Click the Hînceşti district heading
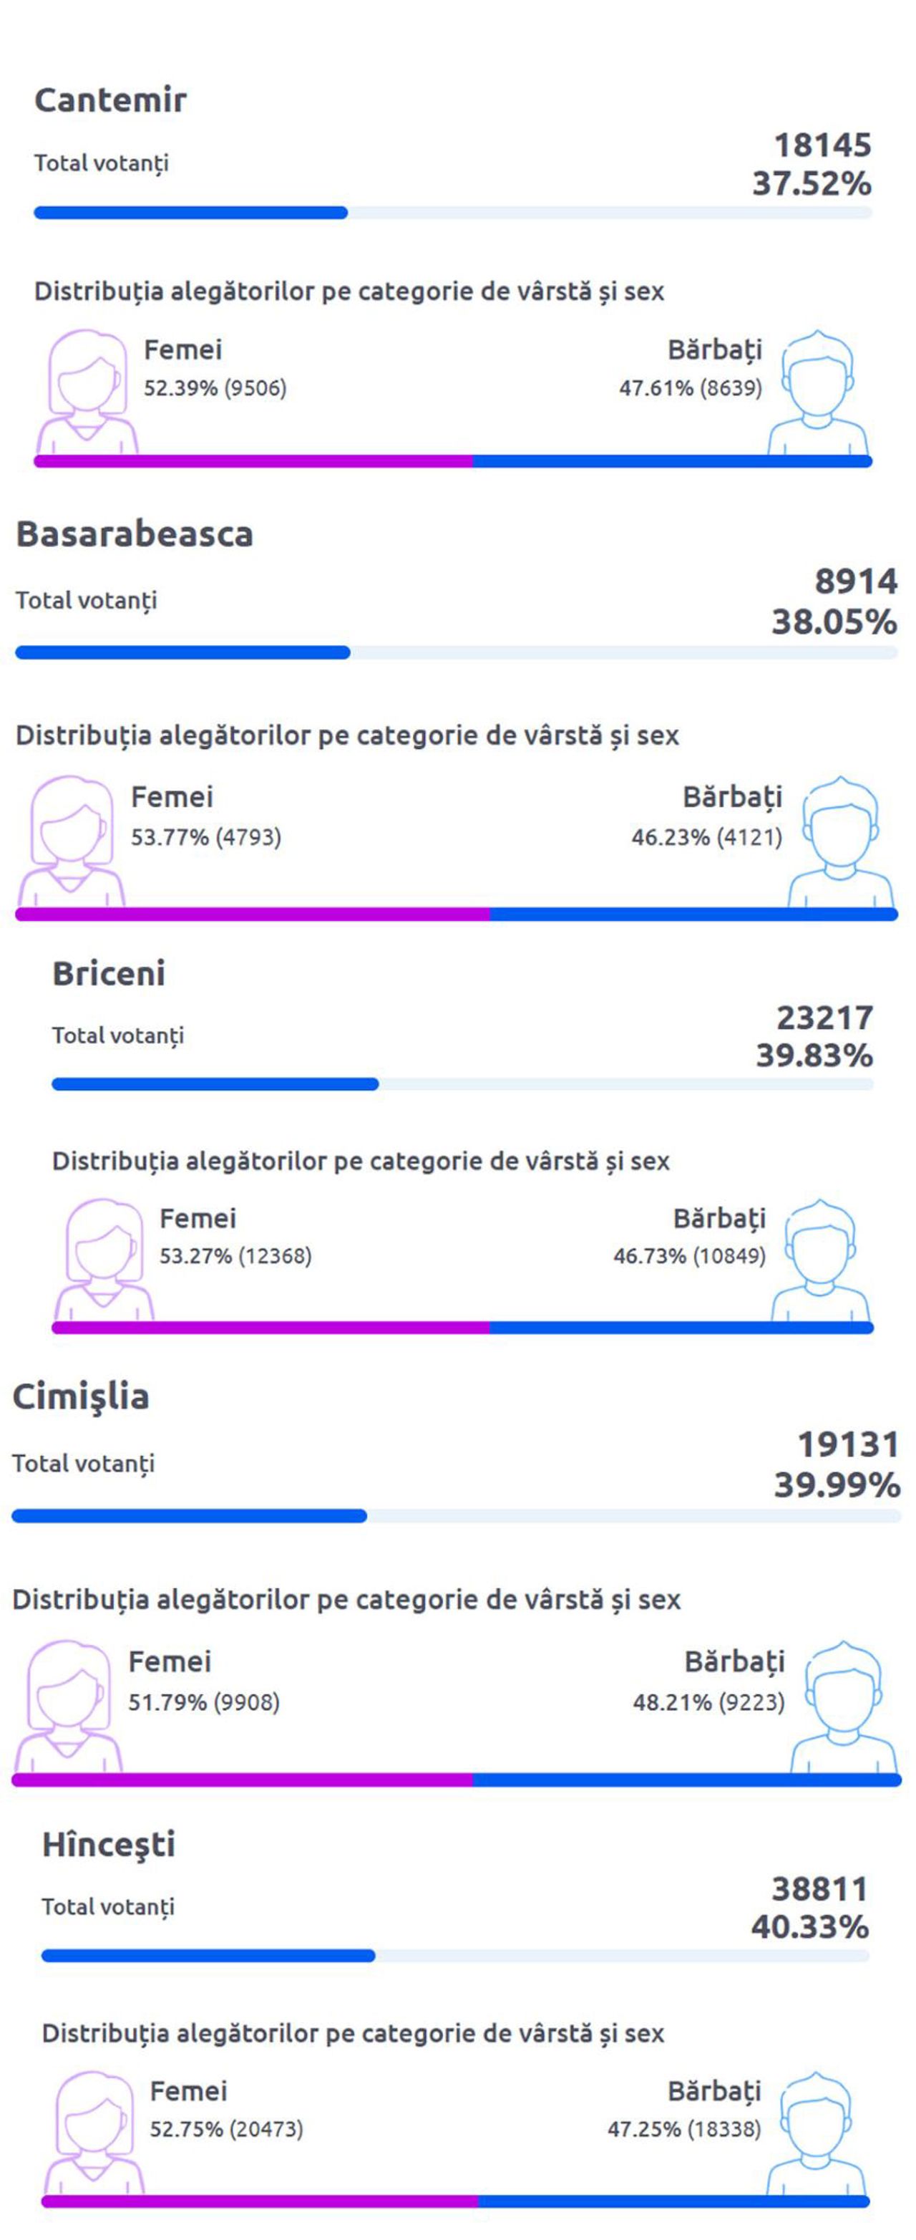916x2240 pixels. [109, 1845]
